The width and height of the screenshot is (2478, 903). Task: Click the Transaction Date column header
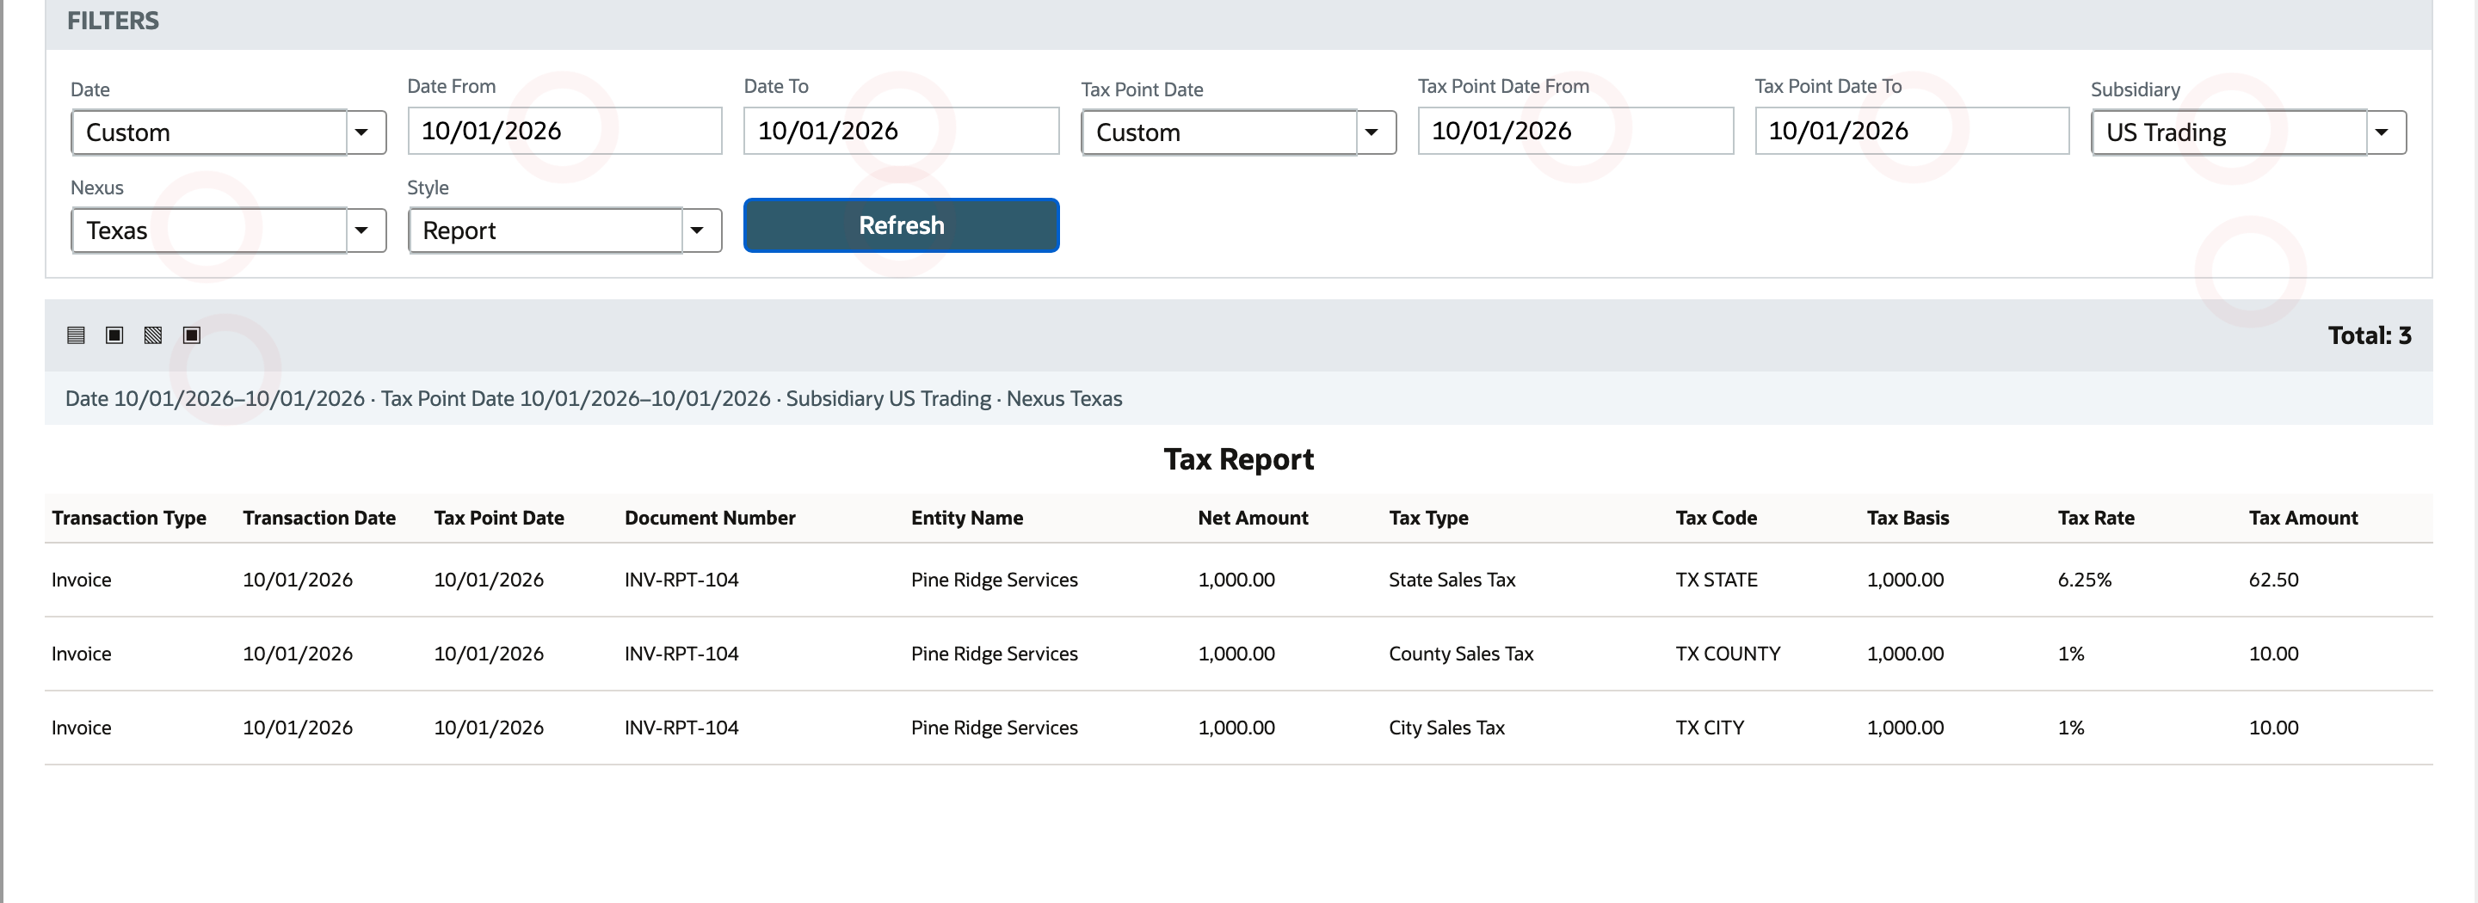point(319,519)
